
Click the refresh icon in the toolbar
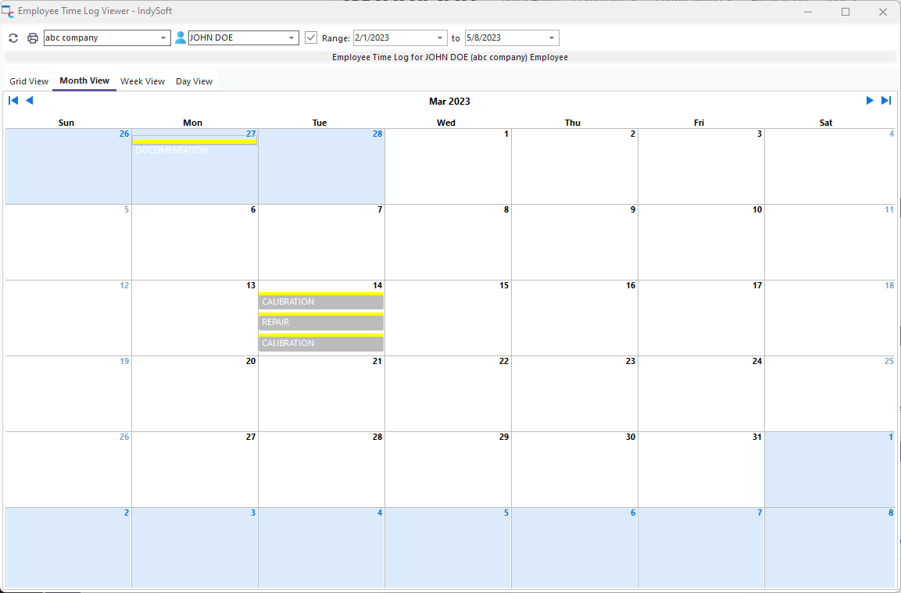click(x=13, y=38)
